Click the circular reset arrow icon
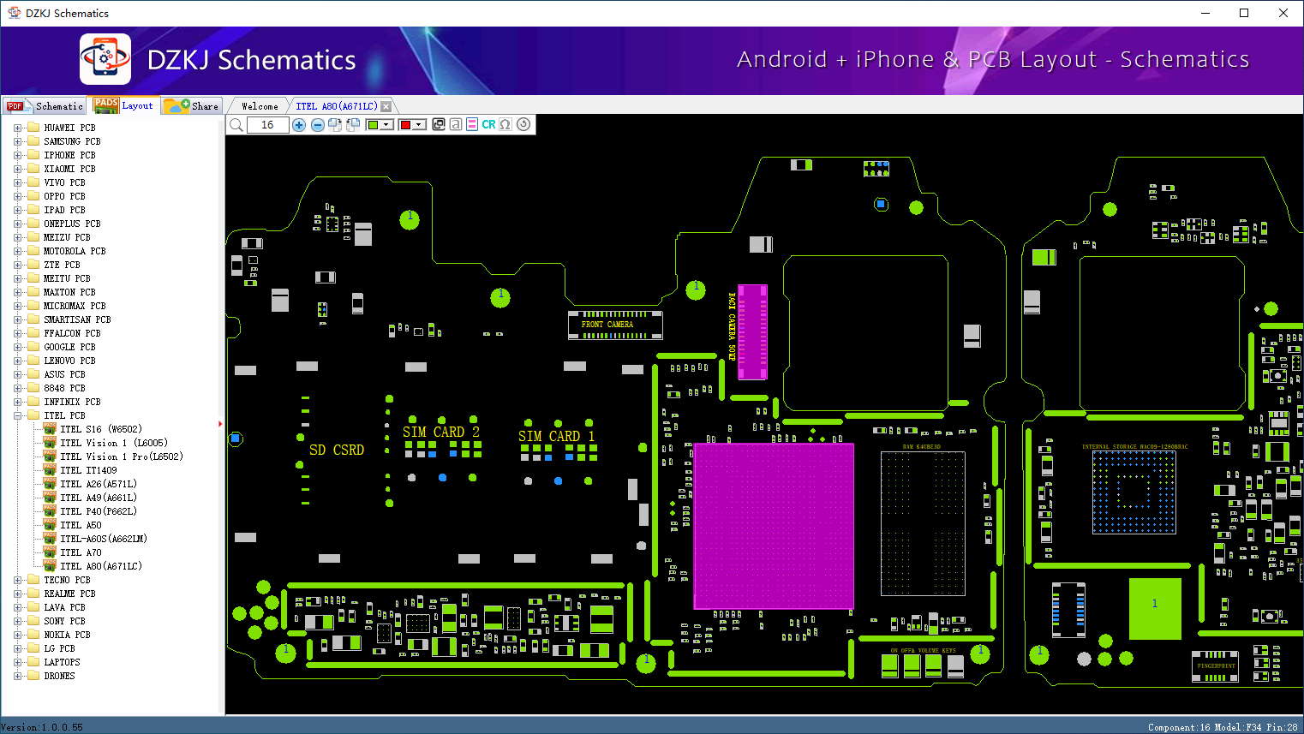 coord(523,124)
